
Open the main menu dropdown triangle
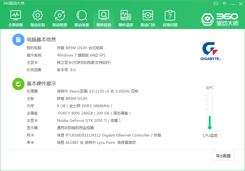click(224, 4)
